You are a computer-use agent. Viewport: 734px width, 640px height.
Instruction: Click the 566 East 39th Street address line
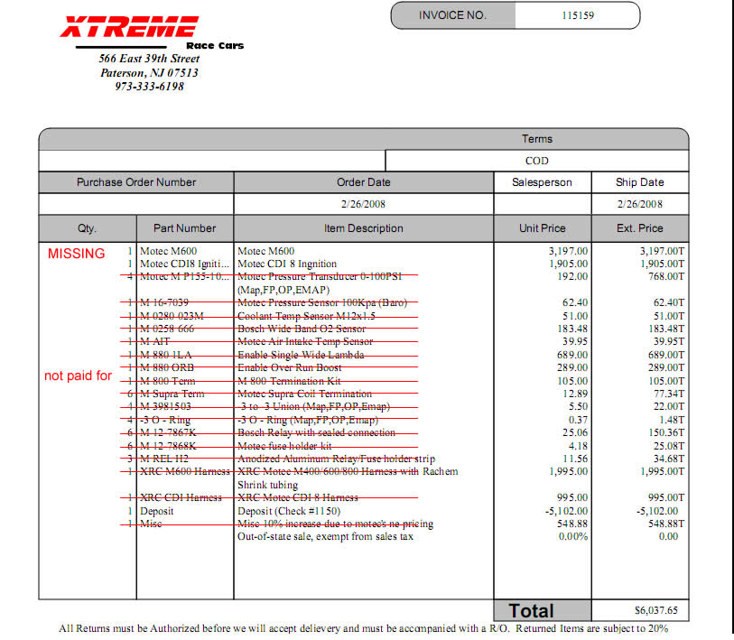149,59
